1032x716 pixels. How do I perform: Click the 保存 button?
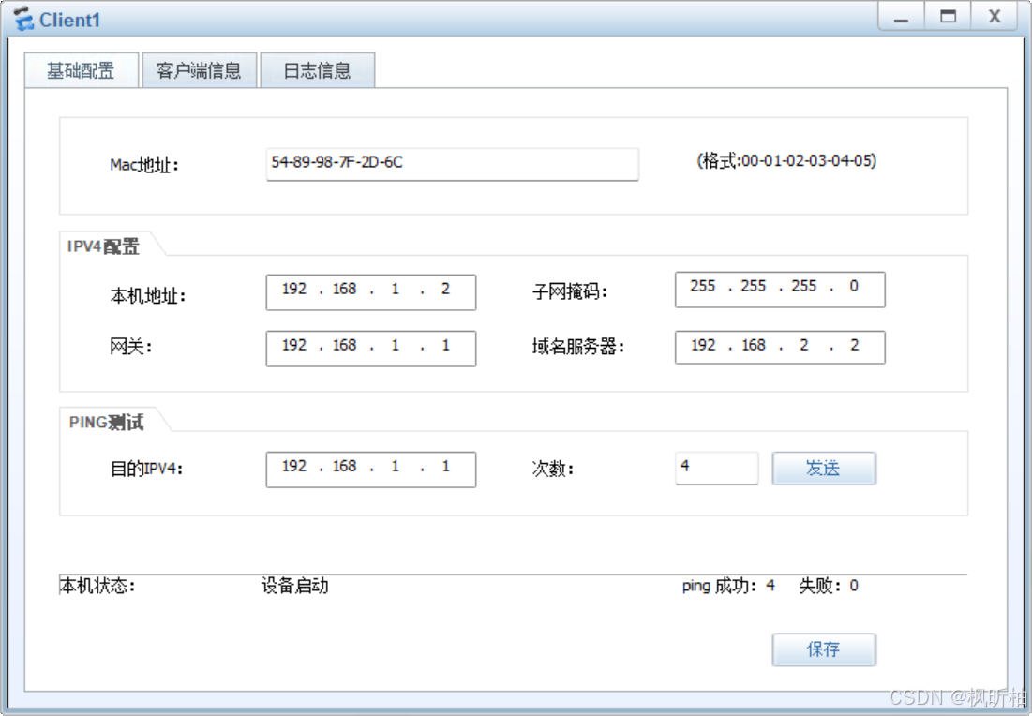[823, 649]
